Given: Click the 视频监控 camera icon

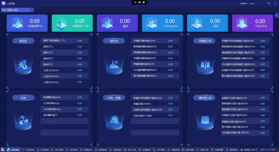Looking at the screenshot, I should pyautogui.click(x=111, y=150).
